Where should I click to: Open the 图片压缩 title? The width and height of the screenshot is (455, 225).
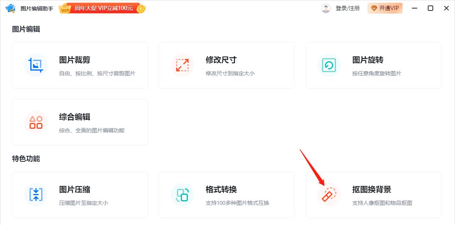75,189
